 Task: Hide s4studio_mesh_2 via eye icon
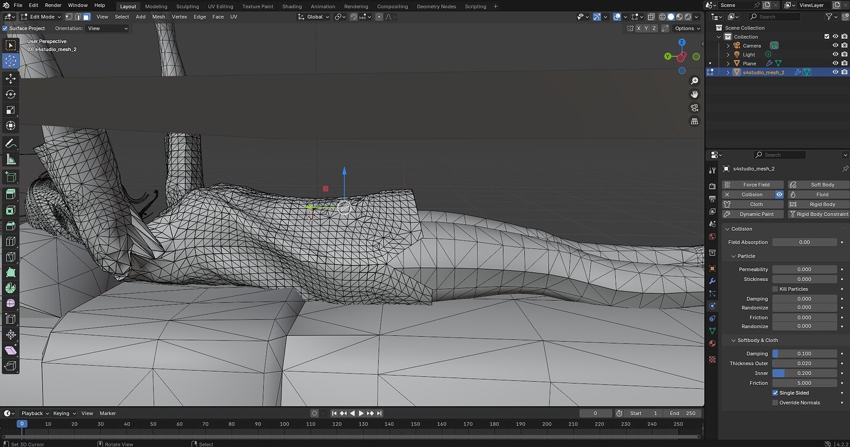click(x=836, y=72)
